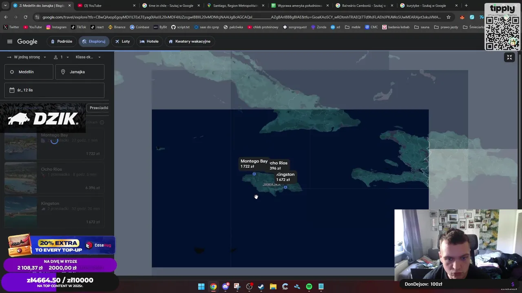Select the Eksploruj tab
Screen dimensions: 522x293
(x=94, y=42)
